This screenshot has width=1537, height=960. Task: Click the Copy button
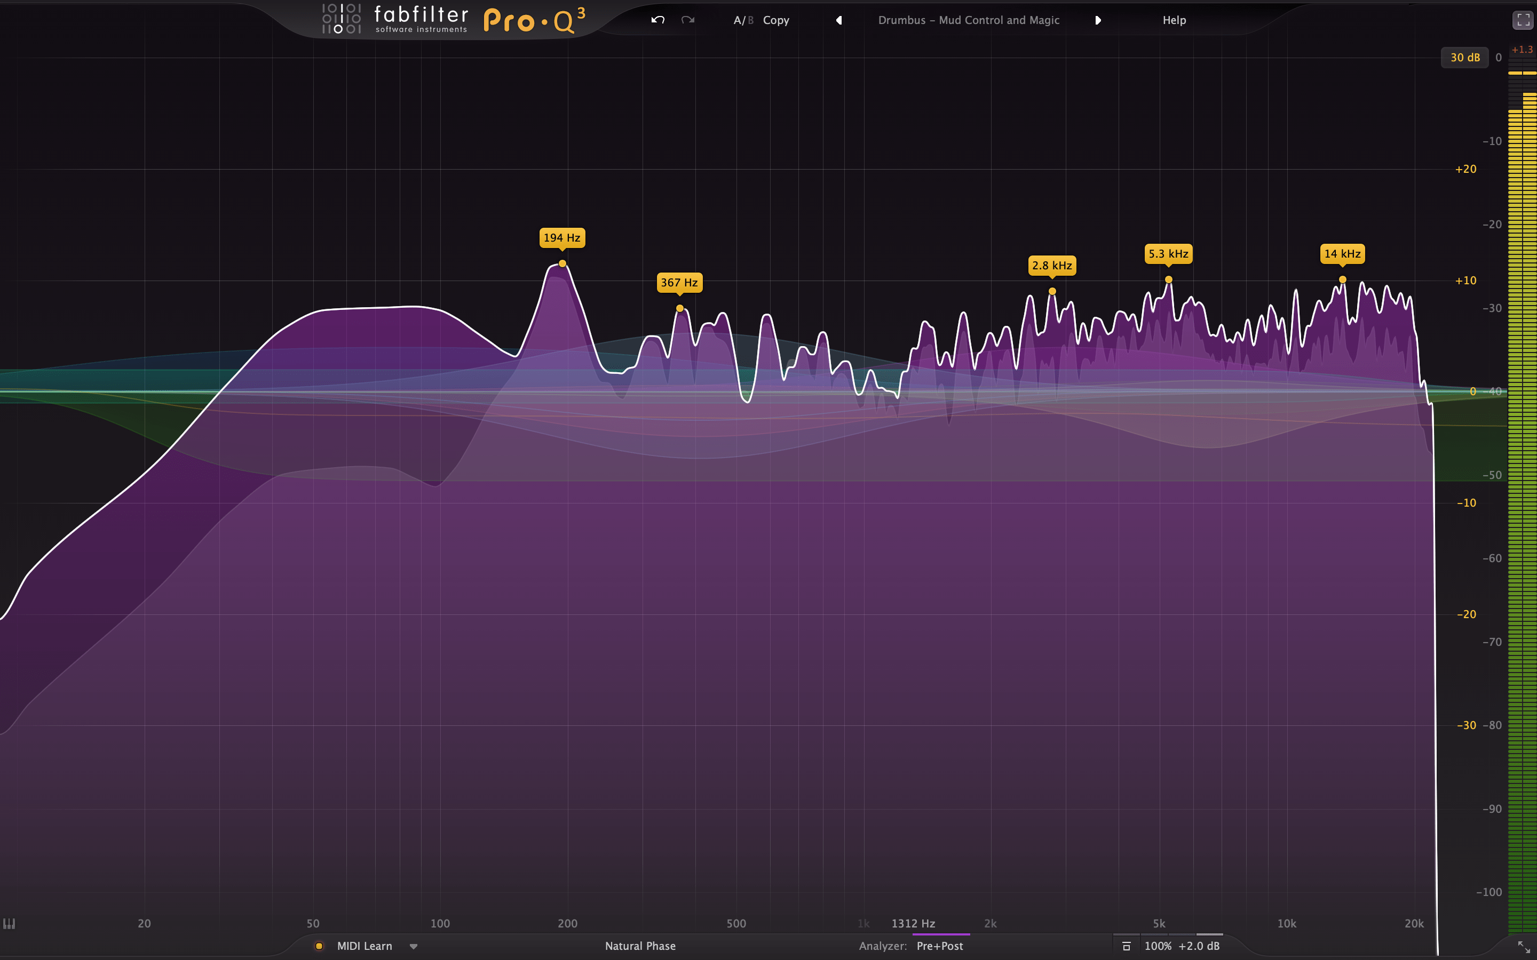[776, 20]
